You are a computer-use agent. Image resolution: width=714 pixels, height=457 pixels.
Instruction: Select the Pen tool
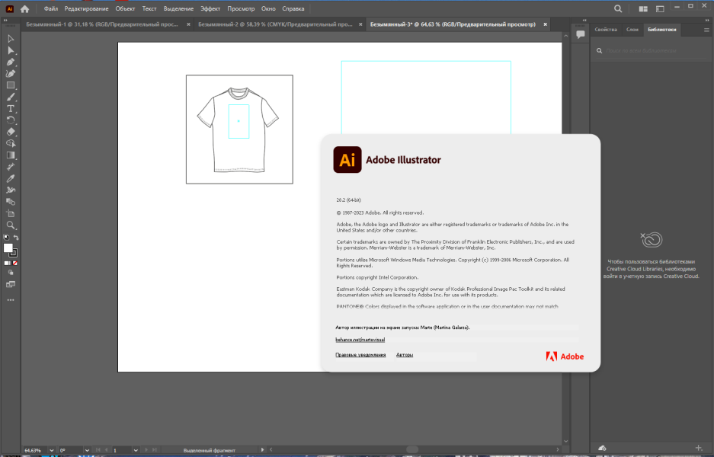click(11, 62)
